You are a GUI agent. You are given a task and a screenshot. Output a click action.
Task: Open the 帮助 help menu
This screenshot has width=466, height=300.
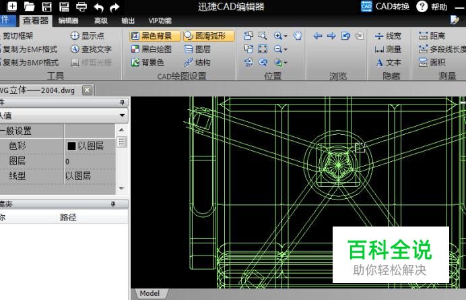(x=432, y=6)
